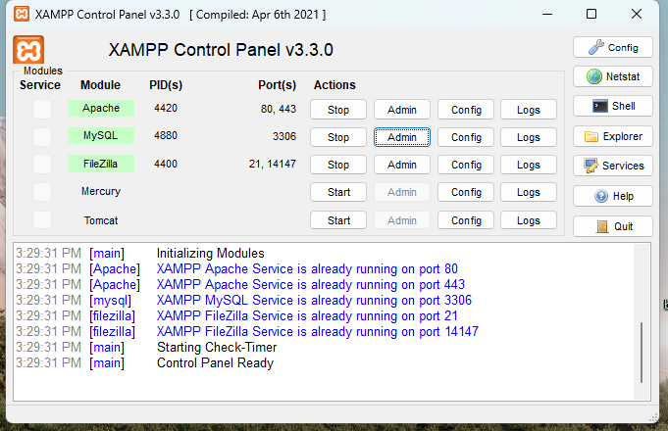Screen dimensions: 668x431
Task: Open Help with the question icon
Action: pos(613,196)
